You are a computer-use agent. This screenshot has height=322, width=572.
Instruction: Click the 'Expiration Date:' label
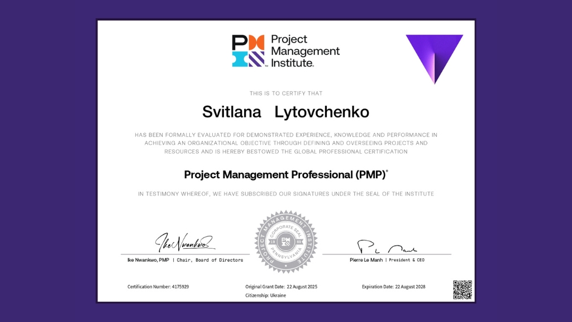pos(378,287)
